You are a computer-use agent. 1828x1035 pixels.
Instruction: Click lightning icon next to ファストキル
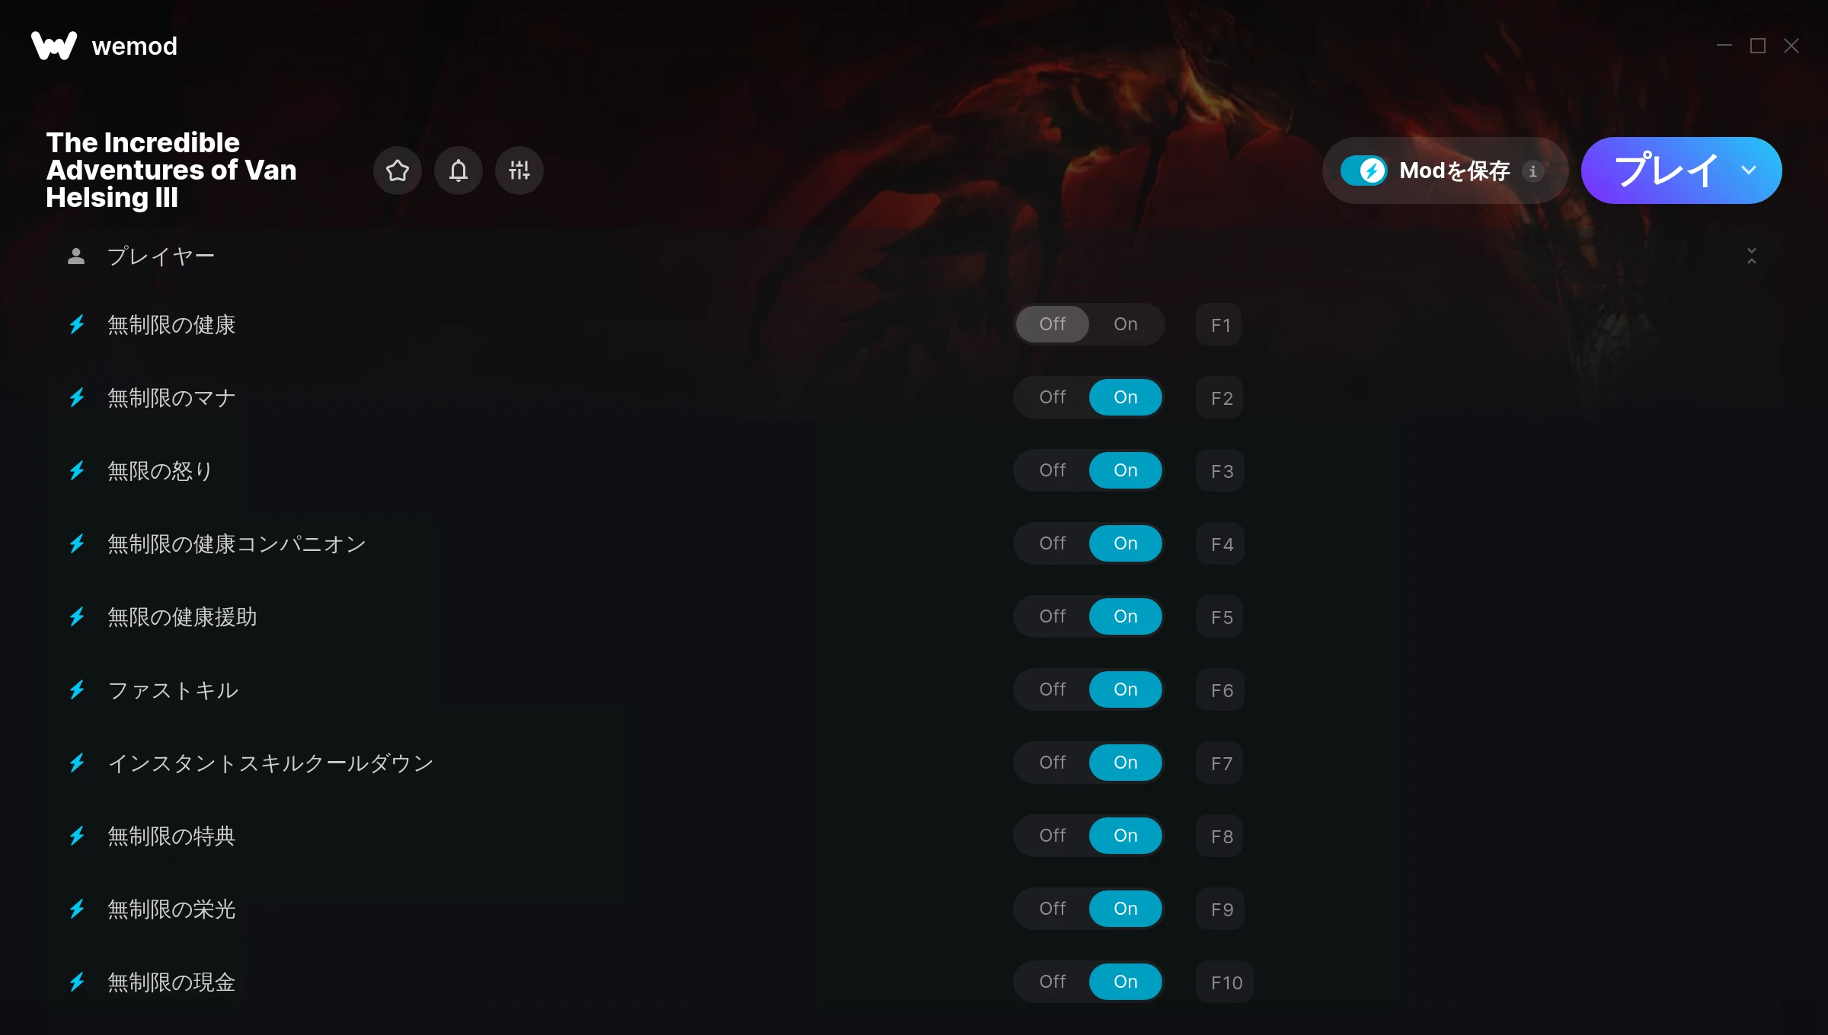tap(77, 690)
